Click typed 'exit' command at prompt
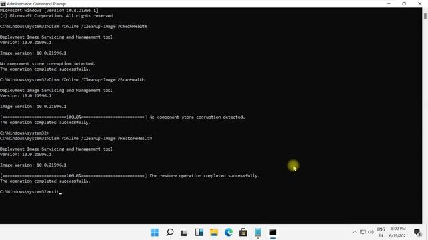This screenshot has height=240, width=428. (x=53, y=192)
